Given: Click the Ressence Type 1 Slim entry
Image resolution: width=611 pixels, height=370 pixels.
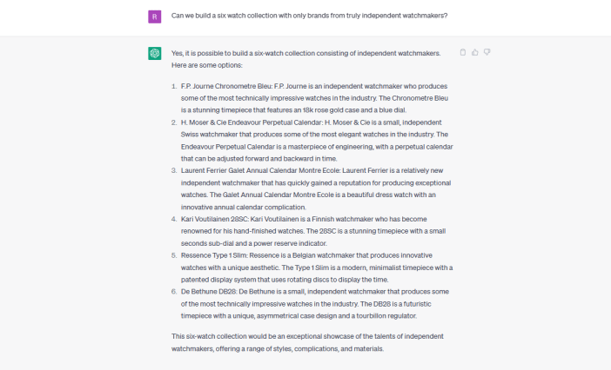Looking at the screenshot, I should [317, 268].
